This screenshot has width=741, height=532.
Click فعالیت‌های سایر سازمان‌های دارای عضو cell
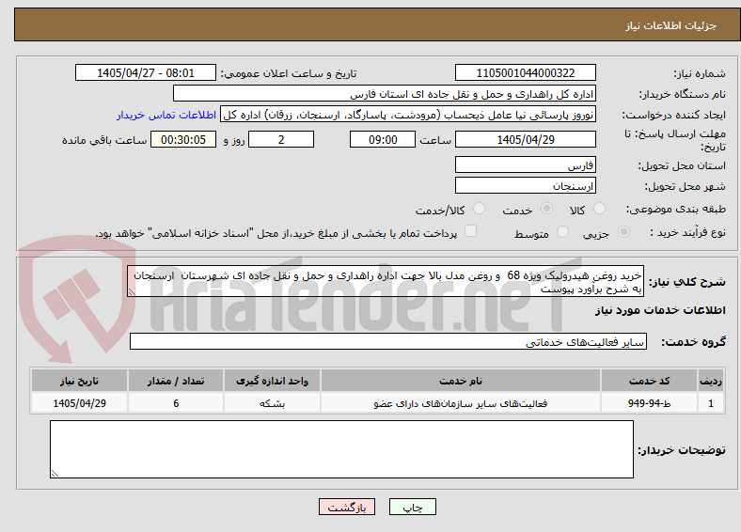tap(461, 403)
